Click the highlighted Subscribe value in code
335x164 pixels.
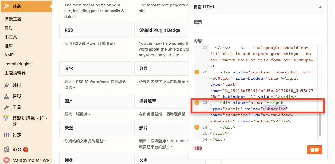[274, 109]
